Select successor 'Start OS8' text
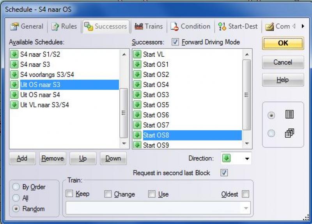The height and width of the screenshot is (224, 312). [x=156, y=135]
